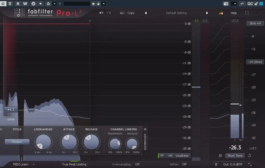Select the Loudness metering mode
The width and height of the screenshot is (265, 168).
pyautogui.click(x=182, y=156)
